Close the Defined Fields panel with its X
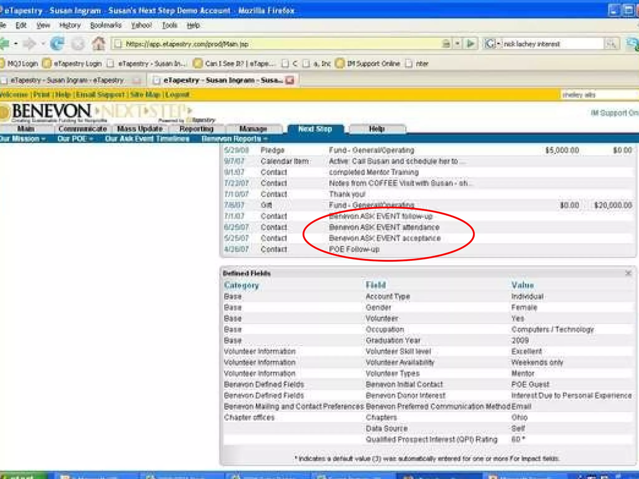The width and height of the screenshot is (639, 479). tap(628, 273)
